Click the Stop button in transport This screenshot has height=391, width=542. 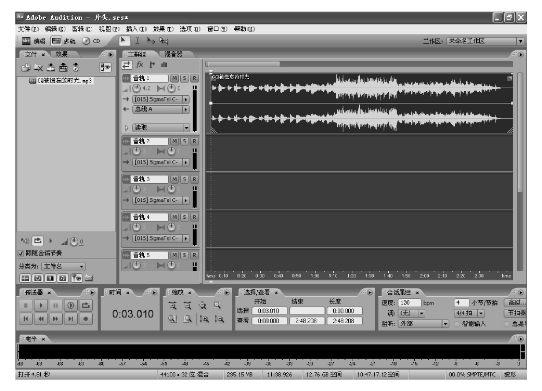26,305
